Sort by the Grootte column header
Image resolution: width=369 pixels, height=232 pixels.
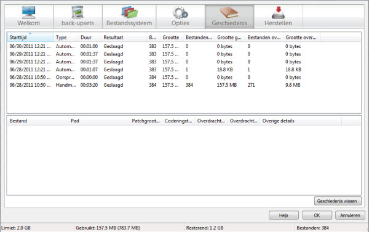coord(172,37)
